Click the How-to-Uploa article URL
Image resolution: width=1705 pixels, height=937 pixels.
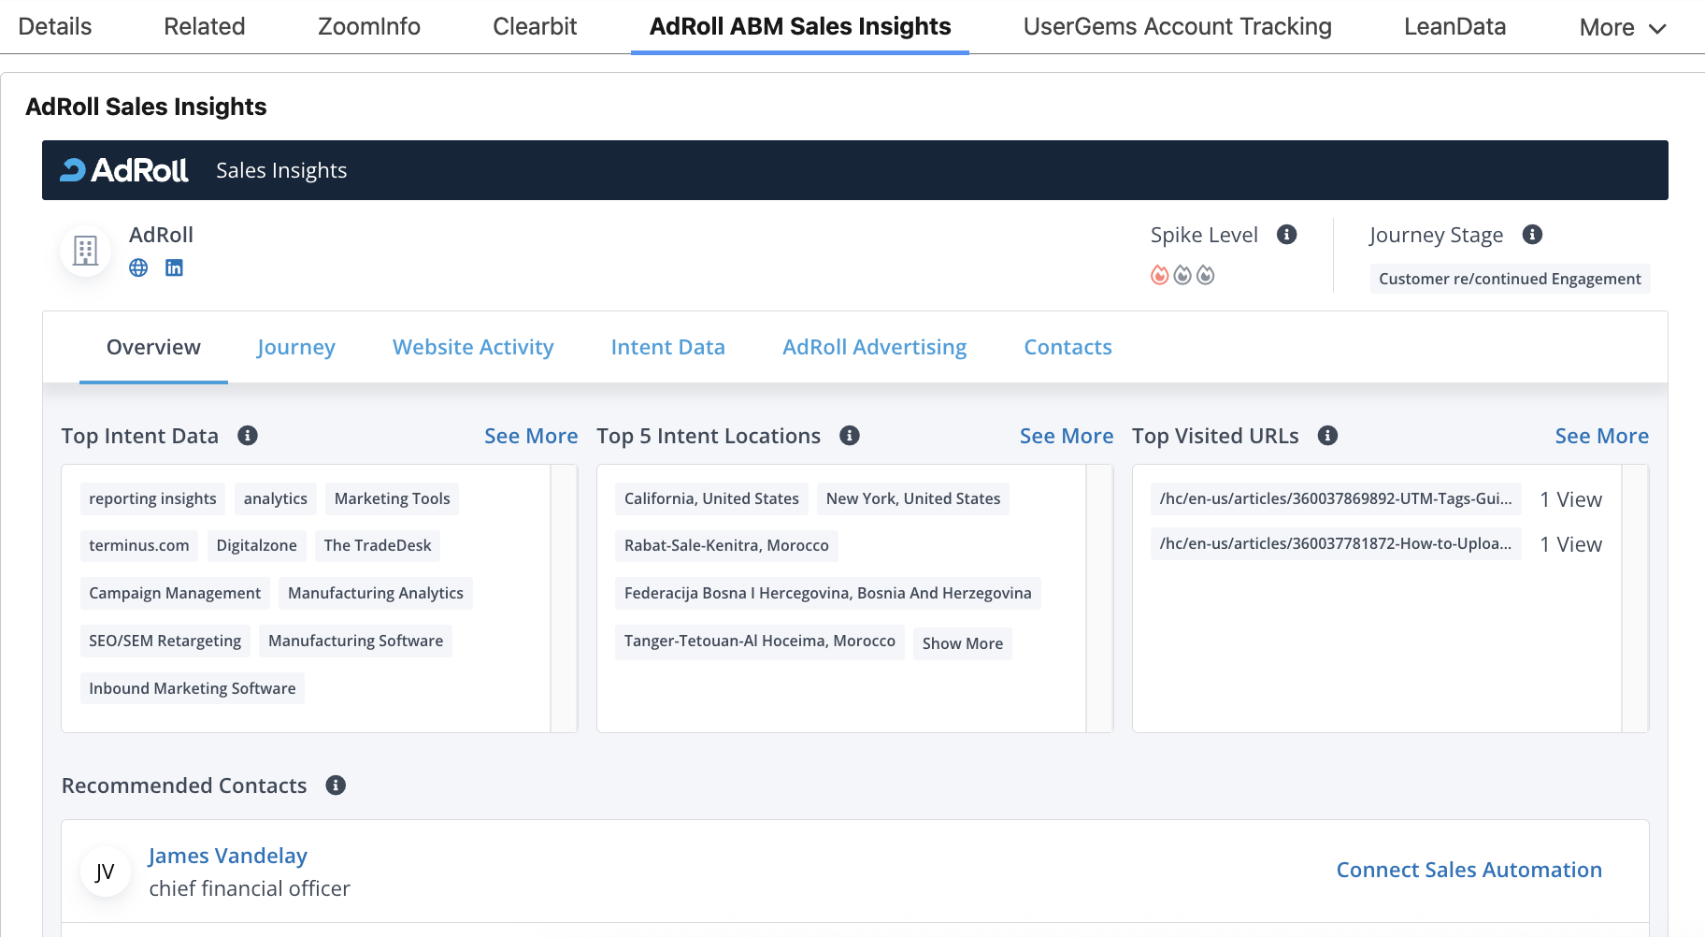pyautogui.click(x=1336, y=543)
